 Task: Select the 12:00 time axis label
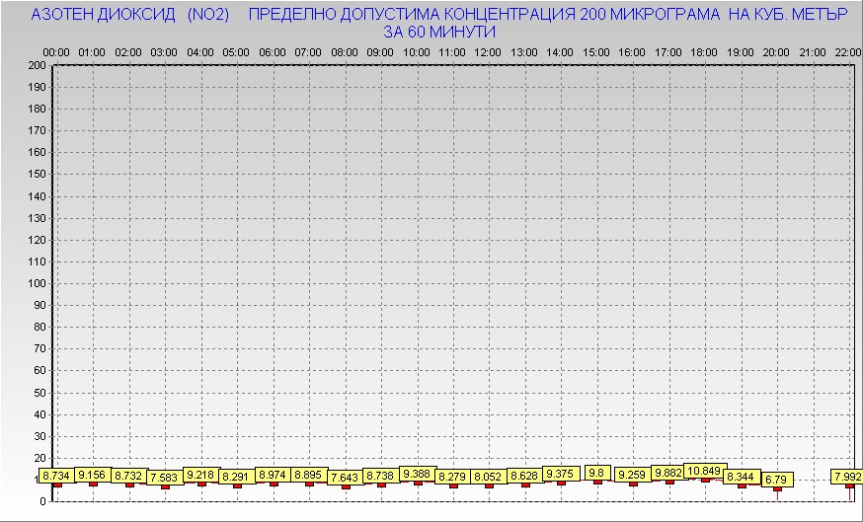pyautogui.click(x=488, y=51)
